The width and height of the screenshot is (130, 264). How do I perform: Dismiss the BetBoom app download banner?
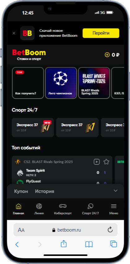point(14,33)
